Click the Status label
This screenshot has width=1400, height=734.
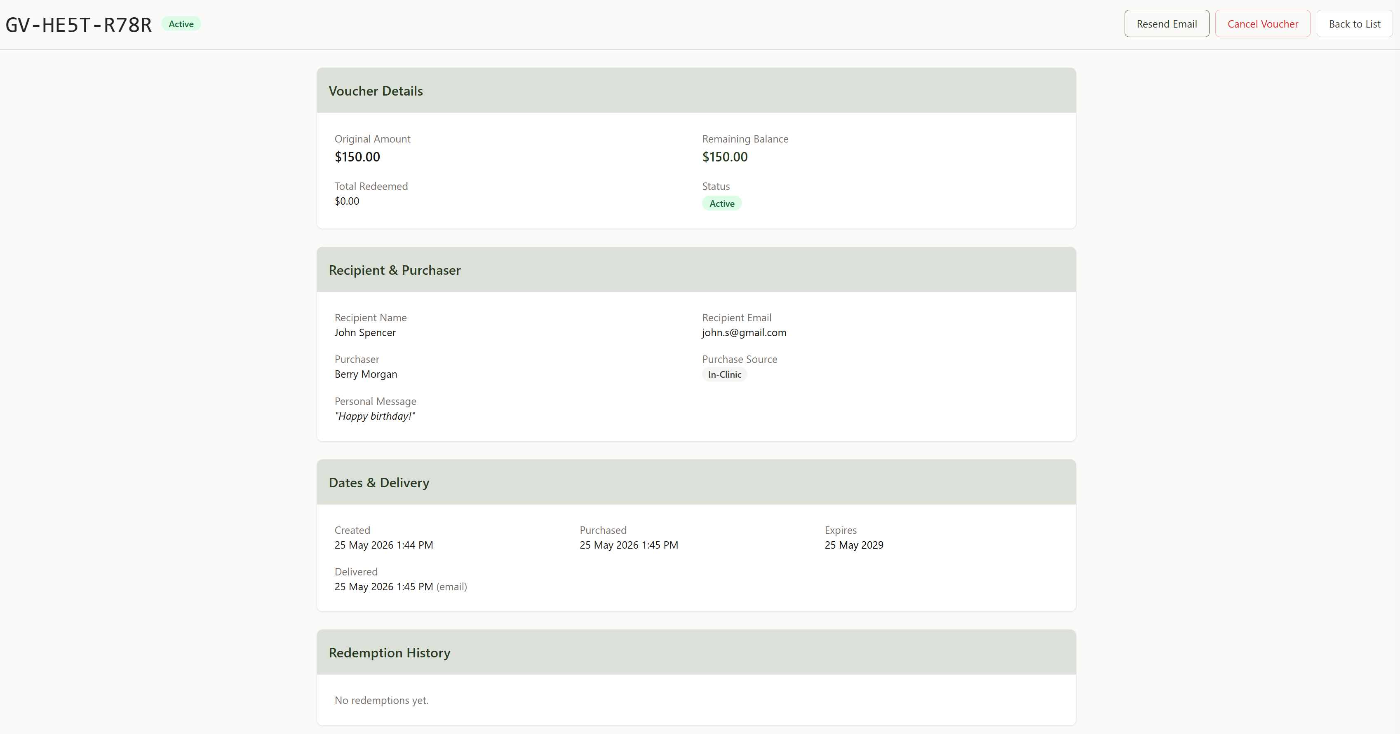(716, 186)
